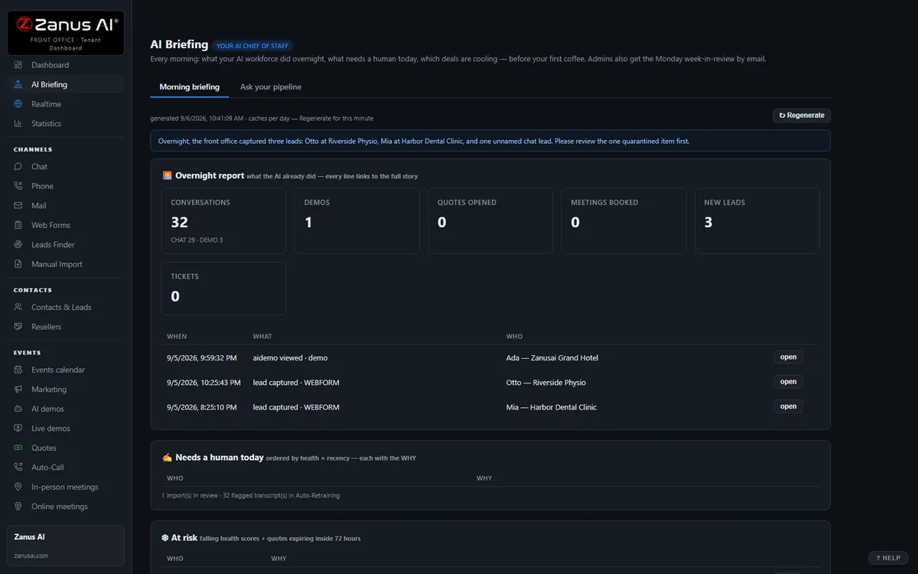
Task: Click the Contacts & Leads people icon
Action: tap(18, 307)
